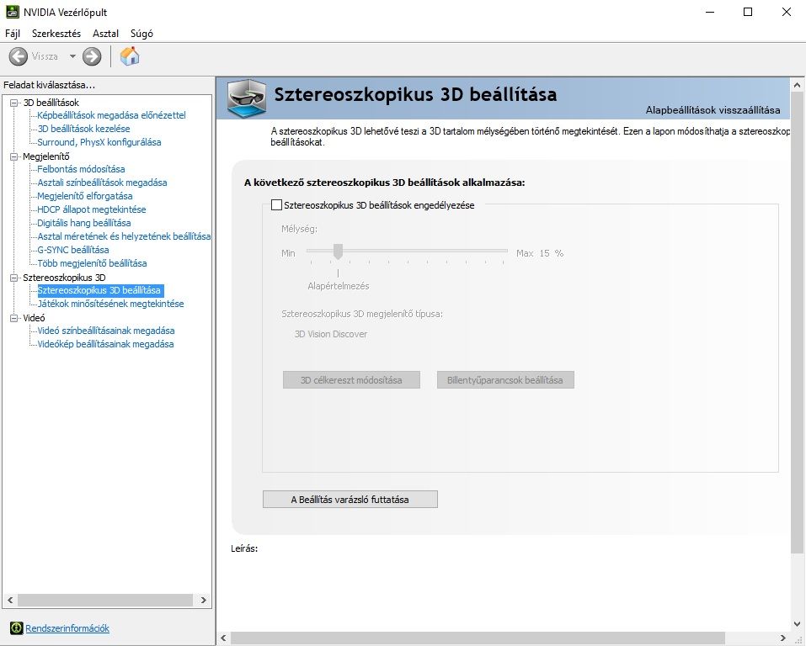Screen dimensions: 806x646
Task: Click Alapbeállítások visszaállítása link
Action: point(713,110)
